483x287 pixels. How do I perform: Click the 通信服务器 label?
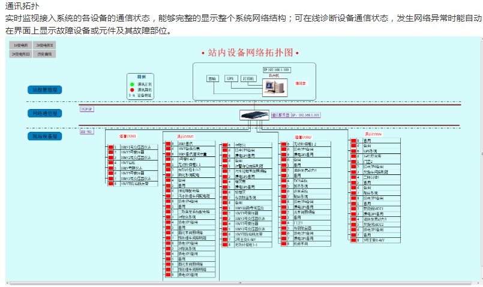pos(280,115)
